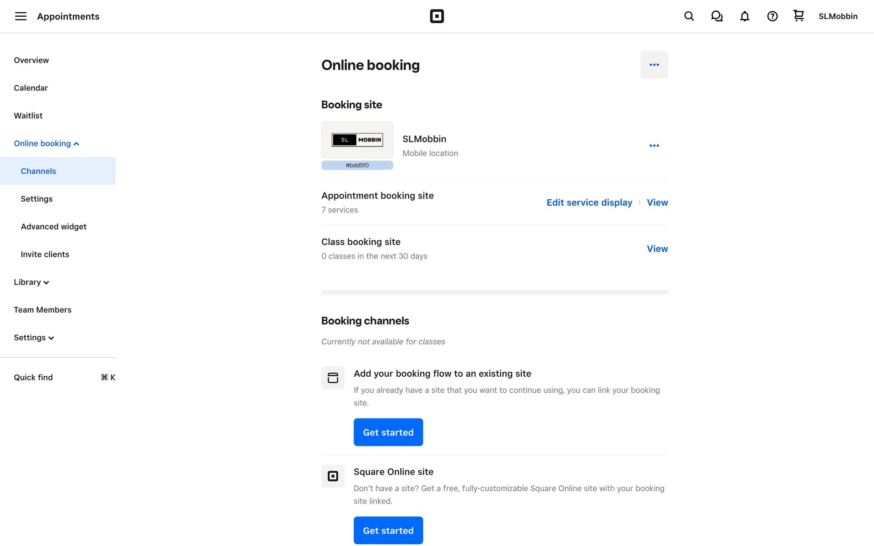Open SLMobbin booking site options menu
This screenshot has width=874, height=546.
pos(654,146)
